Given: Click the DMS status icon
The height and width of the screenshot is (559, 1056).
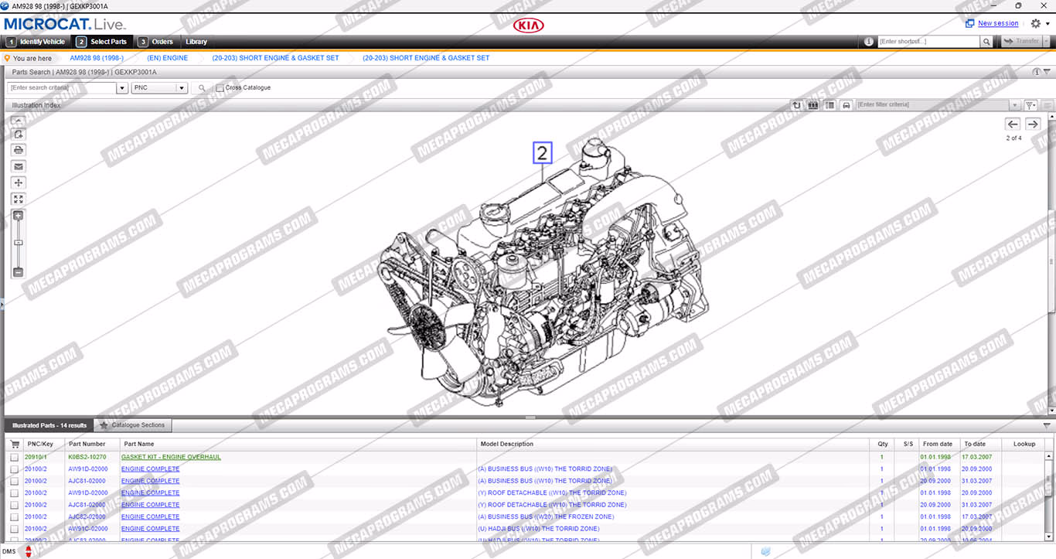Looking at the screenshot, I should 29,551.
